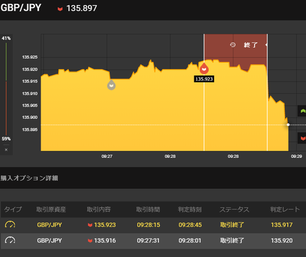Click the red LOW arrow button
Screen dimensions: 306x257
[x=302, y=138]
